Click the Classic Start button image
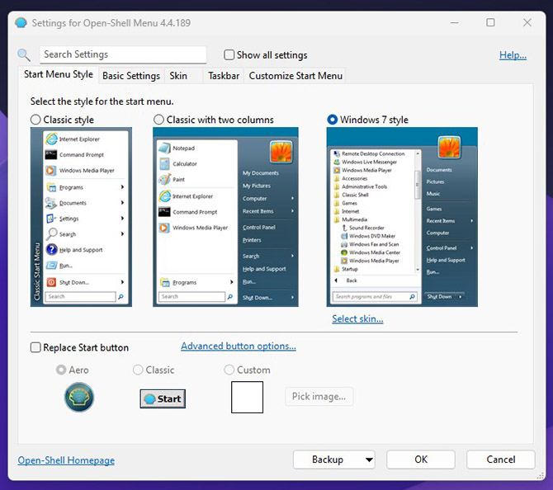553x490 pixels. coord(163,398)
